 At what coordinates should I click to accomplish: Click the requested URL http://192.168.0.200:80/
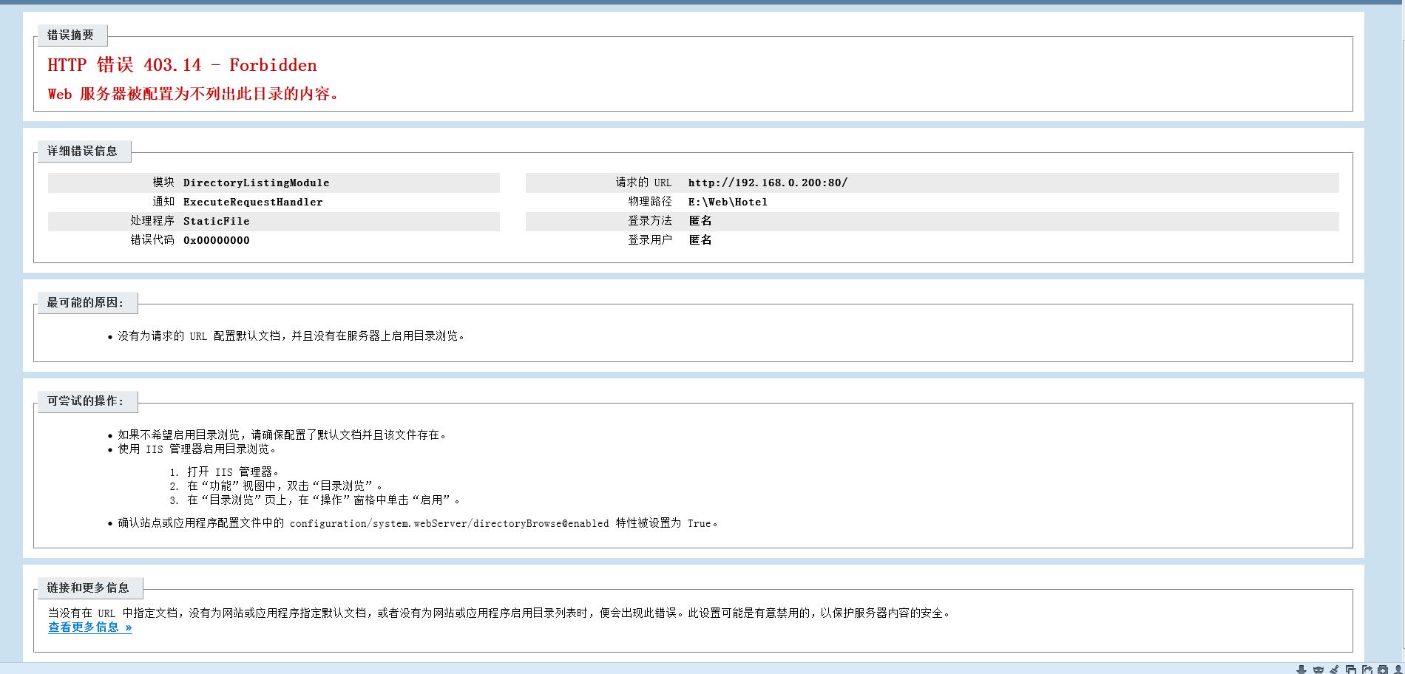[768, 183]
